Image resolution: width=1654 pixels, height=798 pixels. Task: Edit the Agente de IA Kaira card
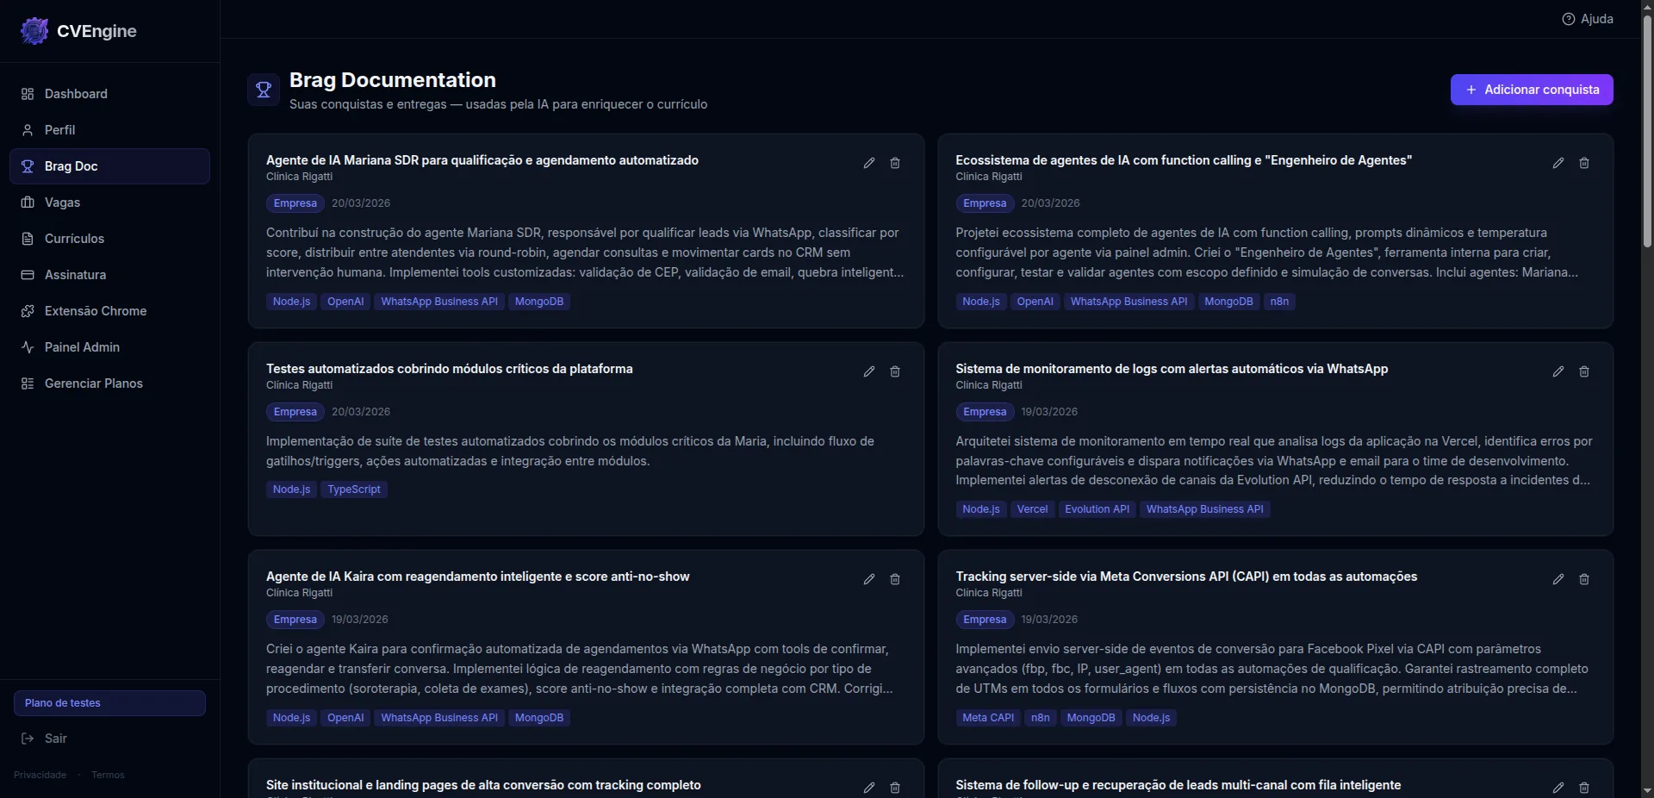click(868, 579)
